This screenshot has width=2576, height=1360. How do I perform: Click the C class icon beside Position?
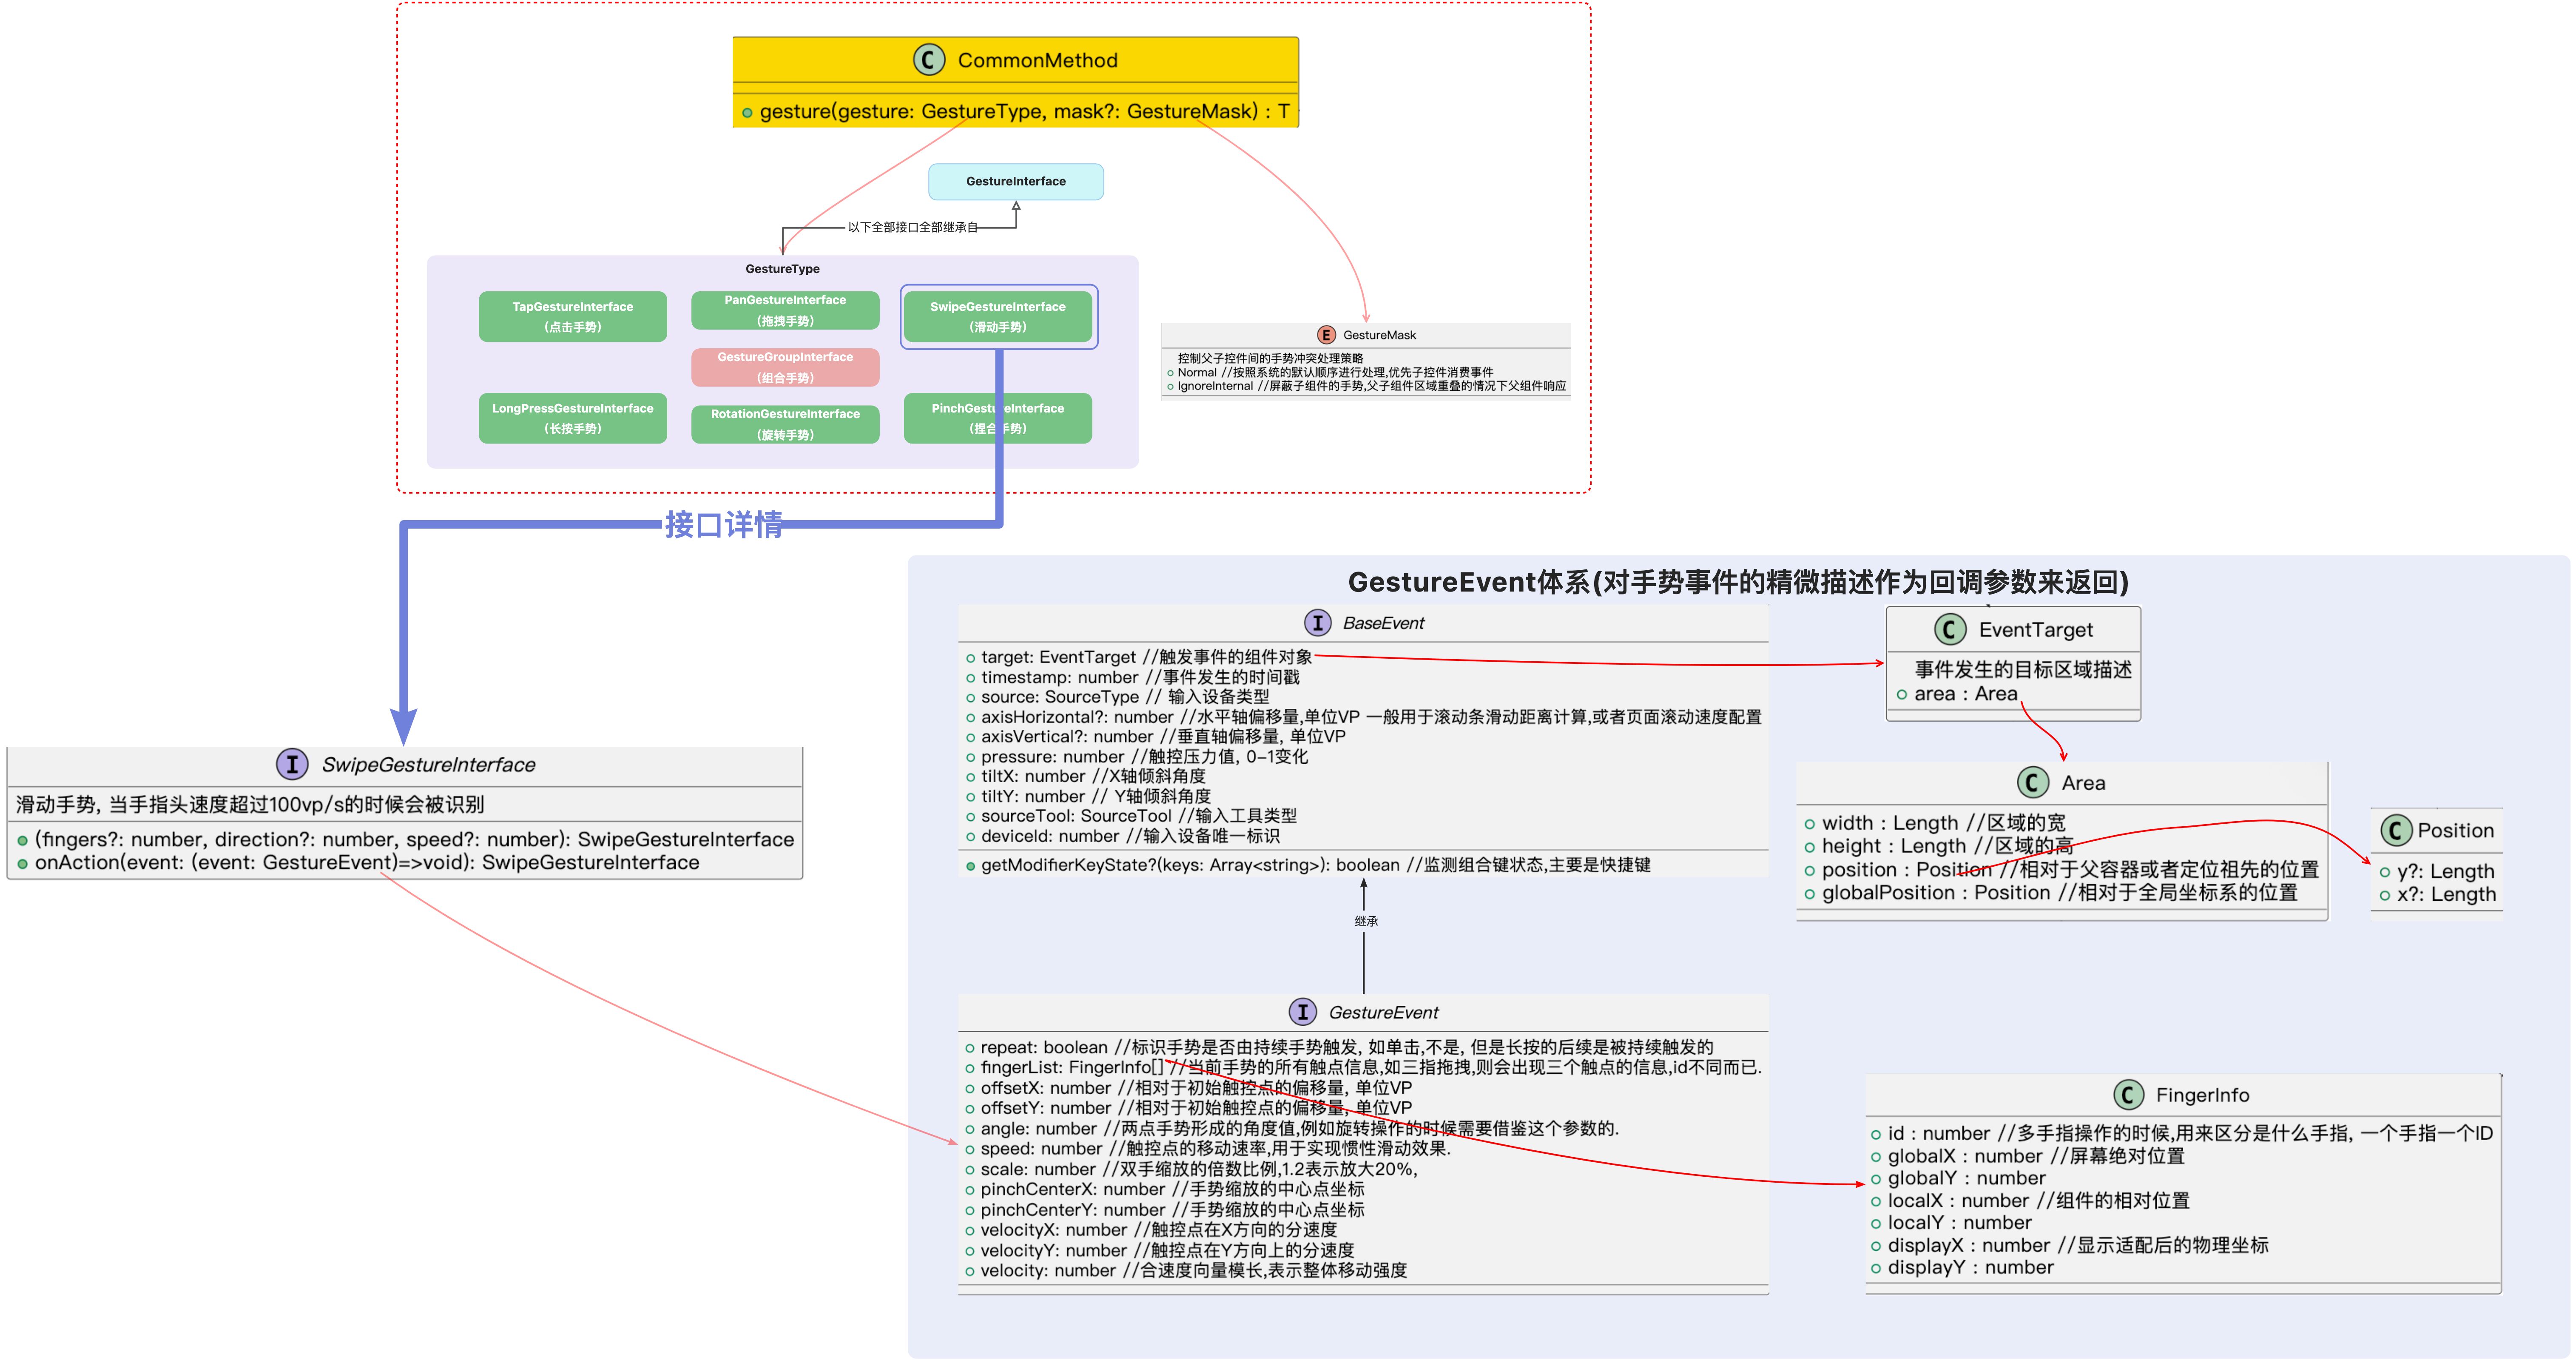[x=2396, y=830]
